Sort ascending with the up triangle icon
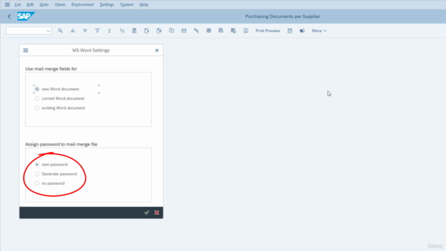This screenshot has height=251, width=446. coord(72,31)
